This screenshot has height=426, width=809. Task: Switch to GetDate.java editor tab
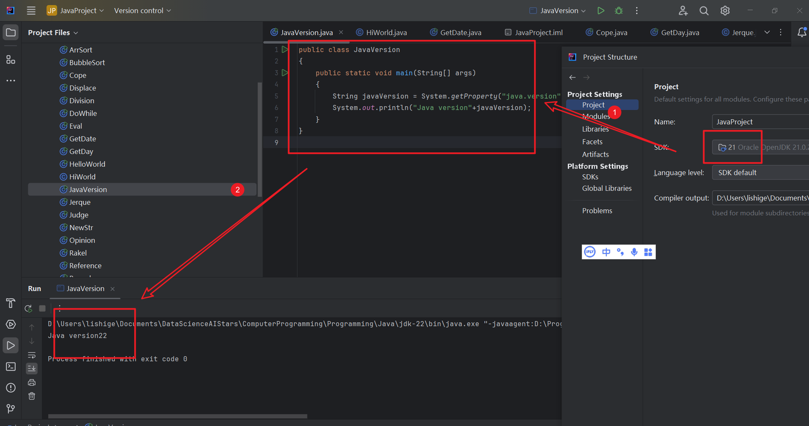(456, 33)
